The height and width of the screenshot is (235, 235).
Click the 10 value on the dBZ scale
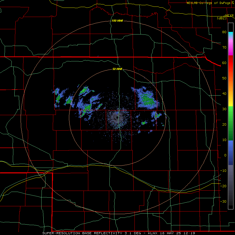pyautogui.click(x=224, y=140)
